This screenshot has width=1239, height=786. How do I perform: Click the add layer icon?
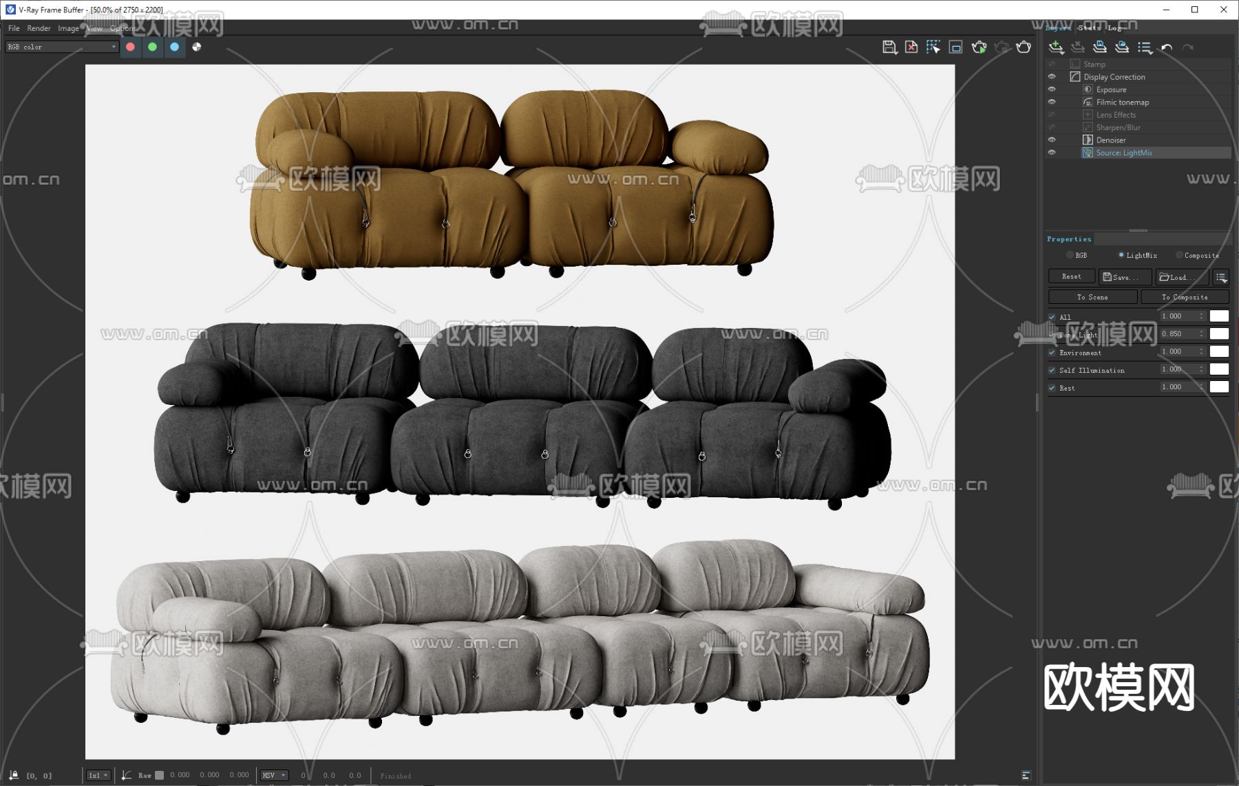[x=1056, y=47]
